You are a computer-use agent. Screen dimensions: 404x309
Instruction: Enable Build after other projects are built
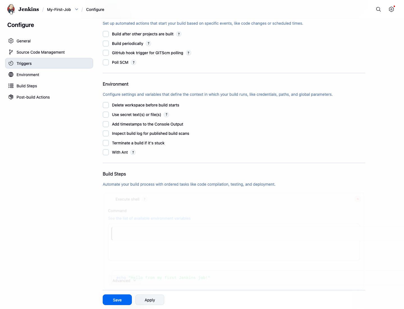pyautogui.click(x=106, y=34)
